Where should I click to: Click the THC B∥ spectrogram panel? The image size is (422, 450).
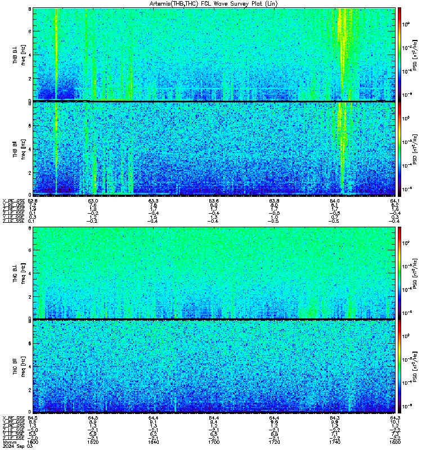(214, 367)
